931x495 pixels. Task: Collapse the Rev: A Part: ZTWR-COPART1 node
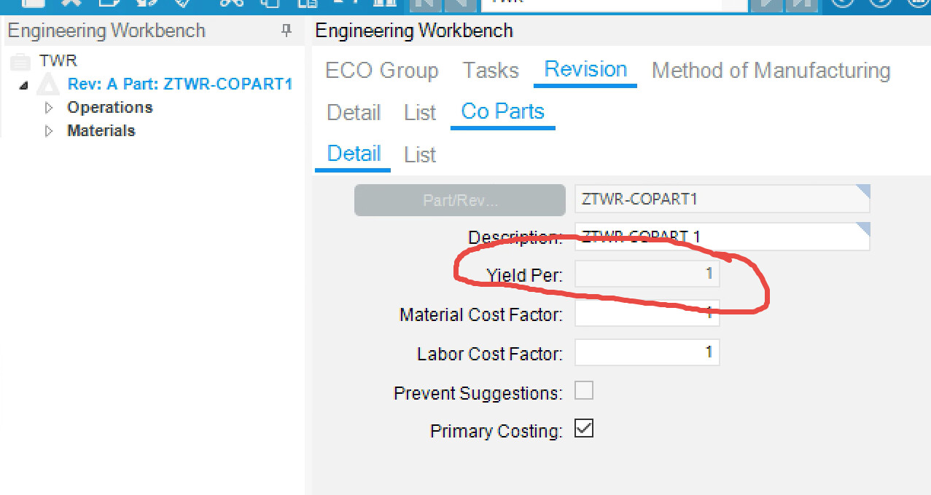pos(24,85)
